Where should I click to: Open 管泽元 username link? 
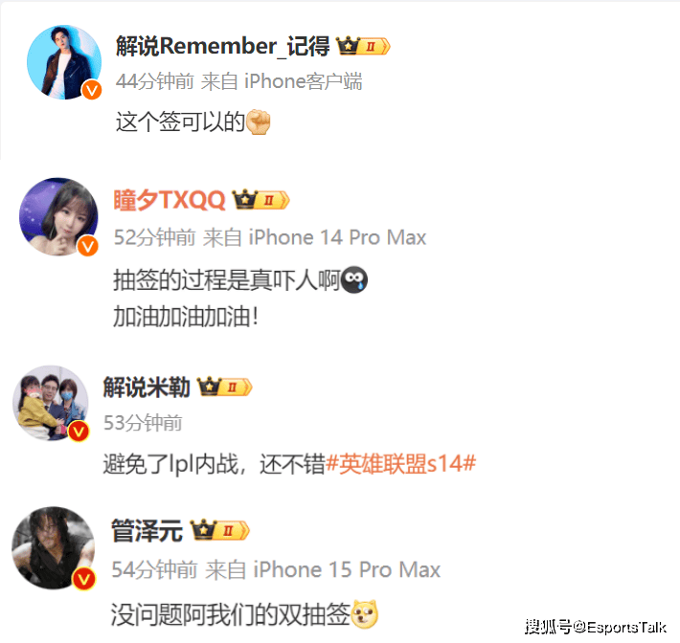147,530
